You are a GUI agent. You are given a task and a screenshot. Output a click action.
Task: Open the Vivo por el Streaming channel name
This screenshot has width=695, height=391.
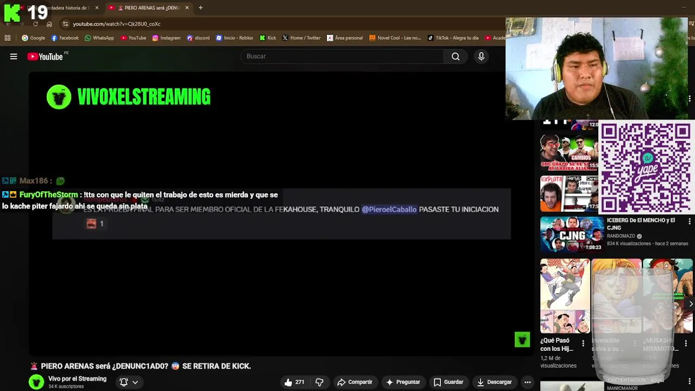[77, 379]
